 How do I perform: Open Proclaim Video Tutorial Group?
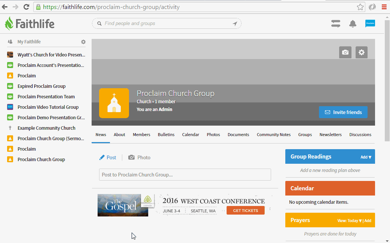(x=48, y=107)
